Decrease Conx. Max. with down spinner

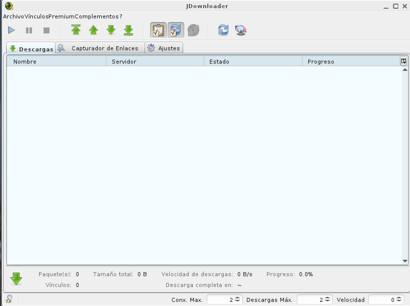point(238,301)
